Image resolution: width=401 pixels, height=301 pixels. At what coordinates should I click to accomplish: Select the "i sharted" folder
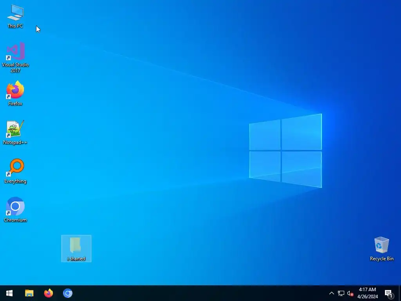pyautogui.click(x=76, y=248)
